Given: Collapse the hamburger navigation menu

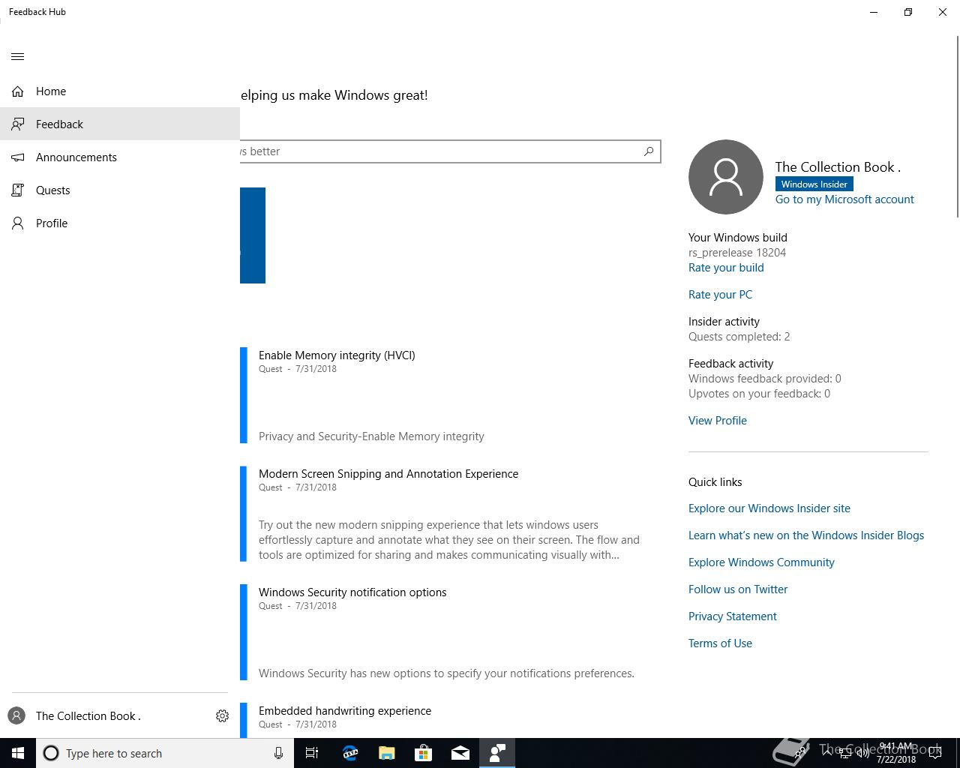Looking at the screenshot, I should (x=18, y=56).
